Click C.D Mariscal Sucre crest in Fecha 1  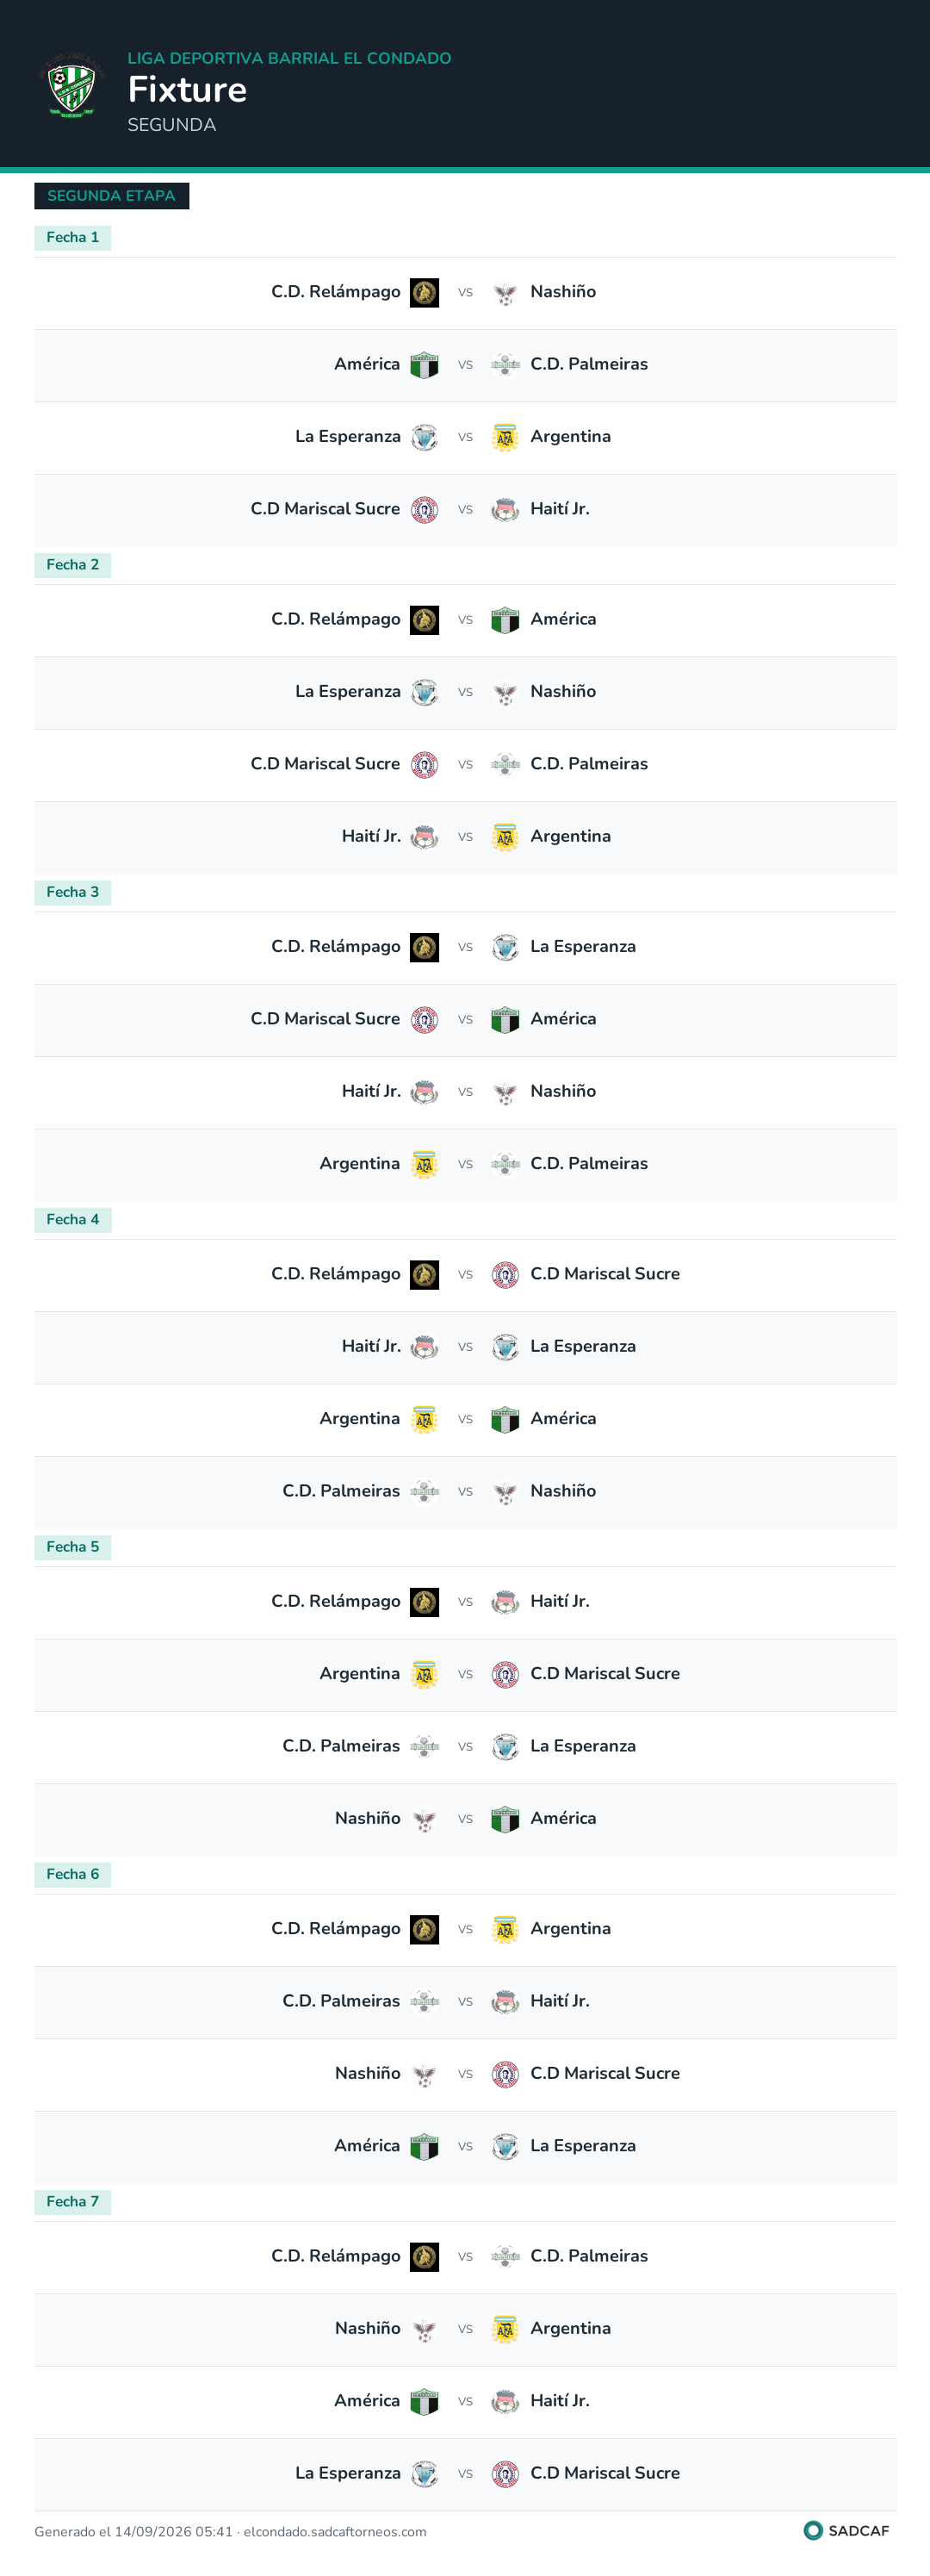click(x=425, y=510)
